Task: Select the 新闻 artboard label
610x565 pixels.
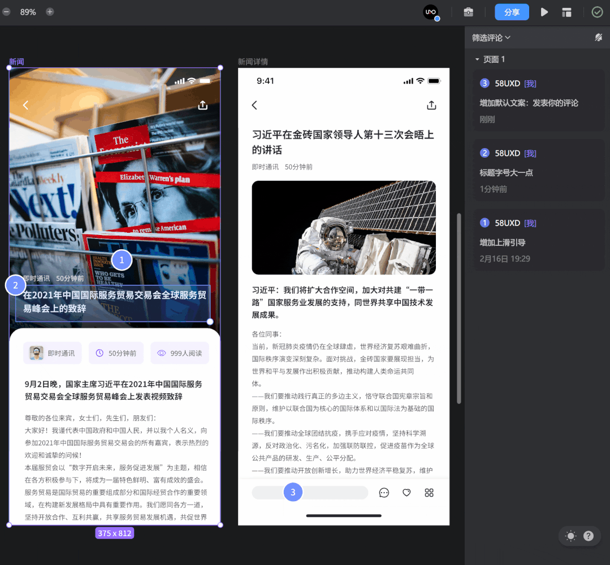Action: click(17, 62)
